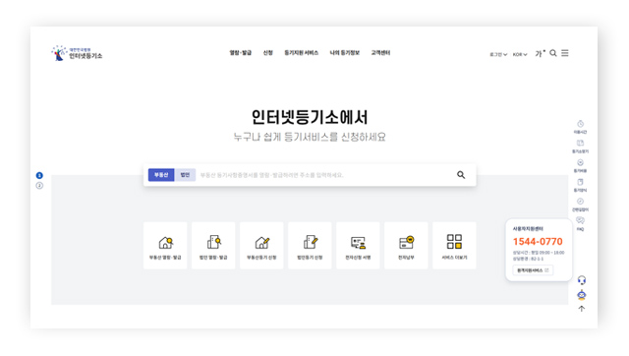Click the 1544-0770 phone number
Image resolution: width=629 pixels, height=356 pixels.
[x=538, y=242]
